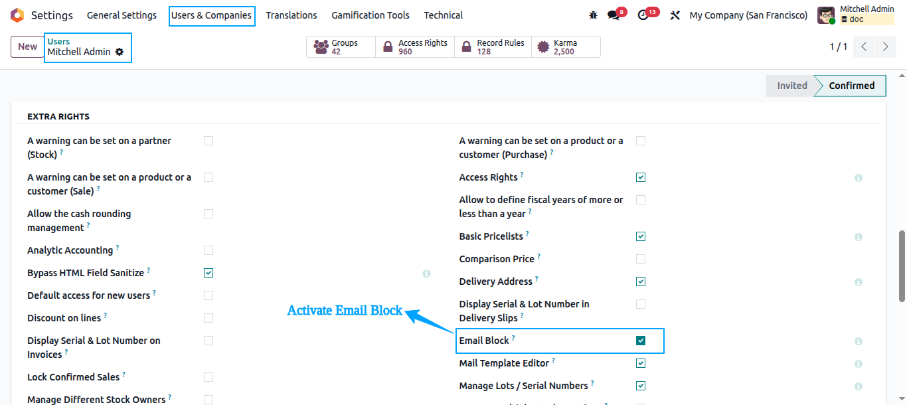Viewport: 907px width, 405px height.
Task: Uncheck the Email Block checkbox
Action: 641,341
